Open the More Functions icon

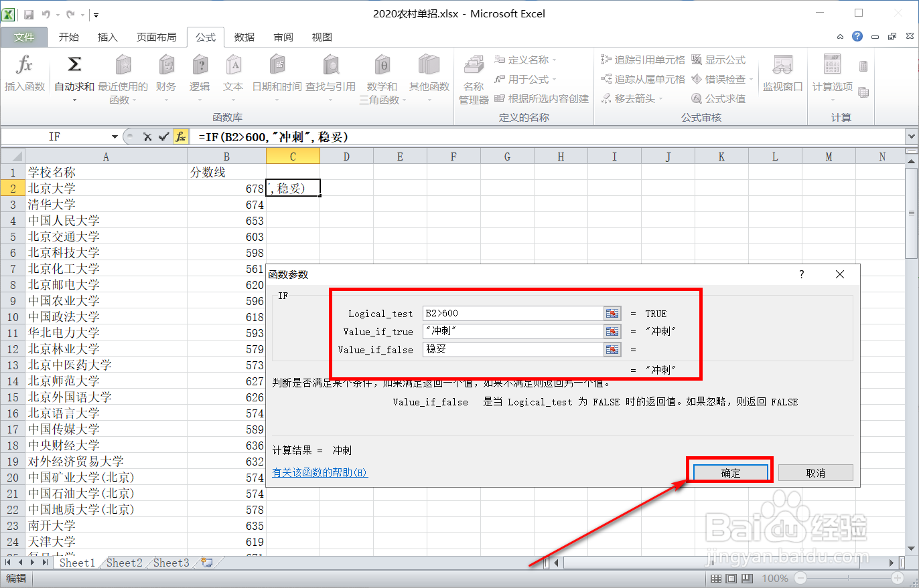coord(429,65)
